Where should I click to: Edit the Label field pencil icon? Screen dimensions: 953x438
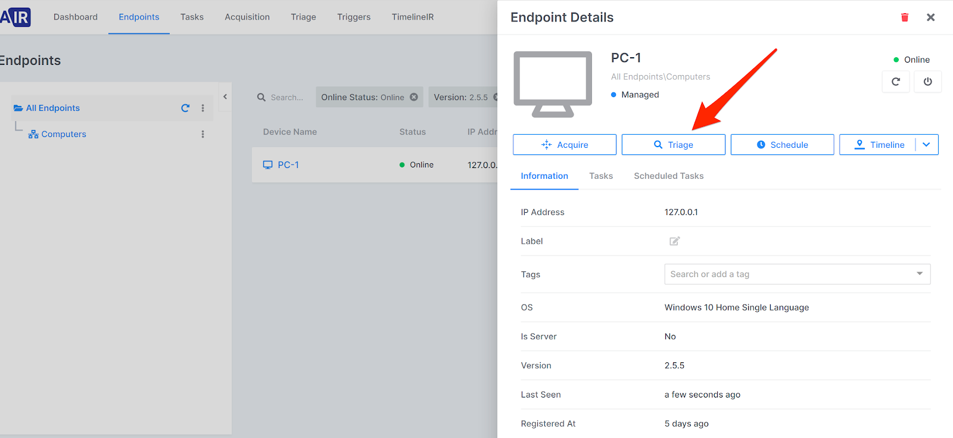tap(674, 241)
